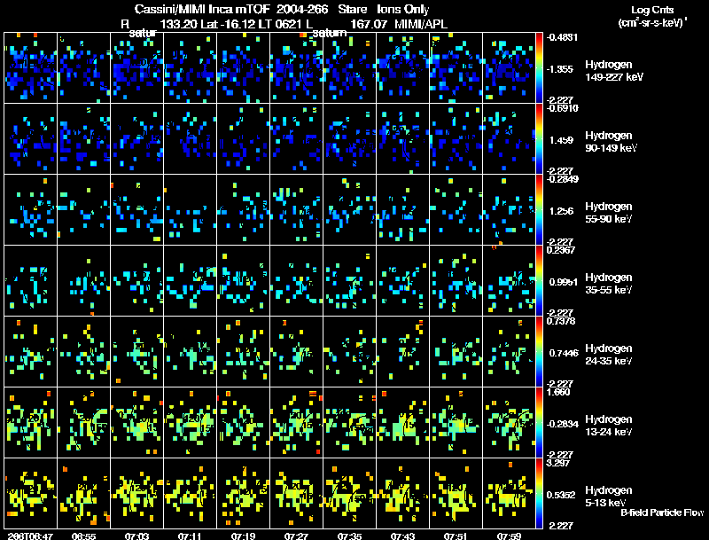Click the '-0.2849' colorbar value
709x540 pixels.
[562, 179]
